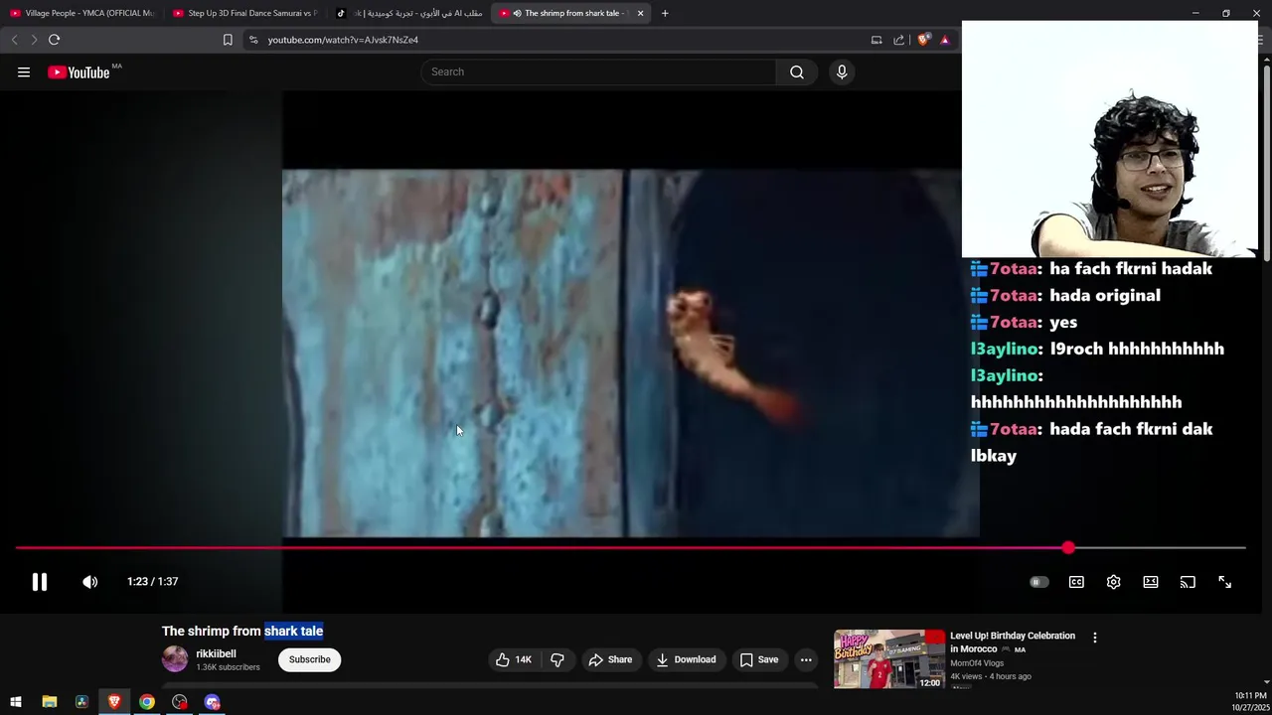Image resolution: width=1272 pixels, height=715 pixels.
Task: Go forward in the browser
Action: 34,40
